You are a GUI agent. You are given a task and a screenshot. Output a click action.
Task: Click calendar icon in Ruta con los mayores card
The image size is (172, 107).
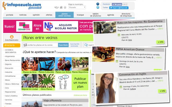(119, 35)
